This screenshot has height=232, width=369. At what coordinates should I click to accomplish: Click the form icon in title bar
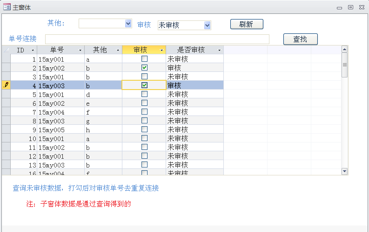7,7
